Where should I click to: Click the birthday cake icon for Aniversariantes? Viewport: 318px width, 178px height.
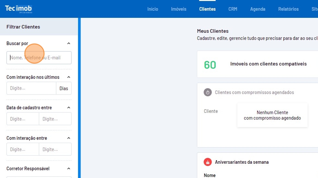(207, 162)
